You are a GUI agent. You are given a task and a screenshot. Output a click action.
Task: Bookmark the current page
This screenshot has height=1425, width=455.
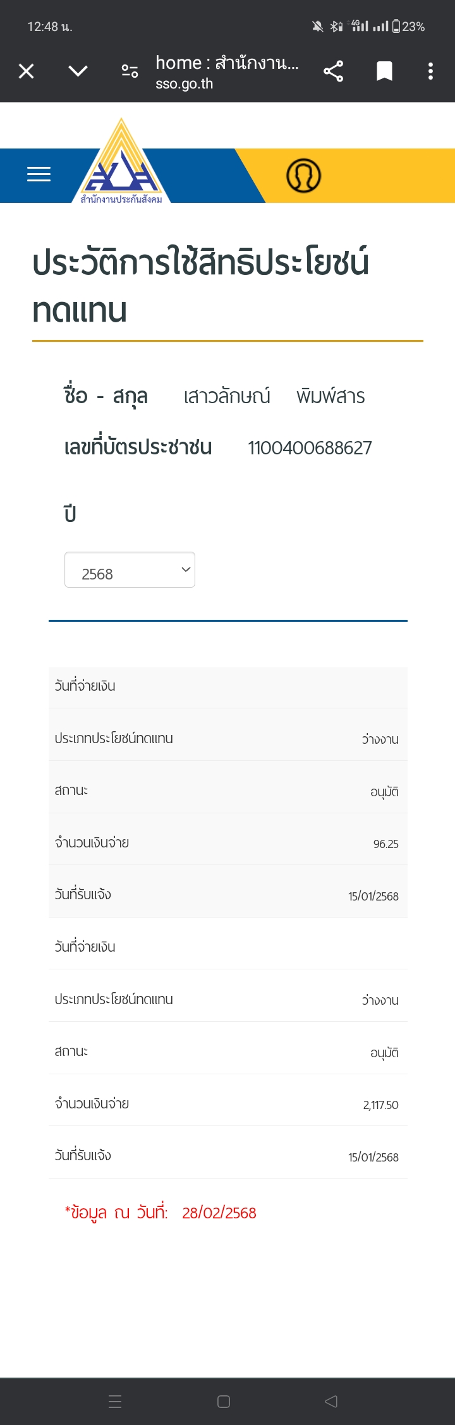point(384,71)
